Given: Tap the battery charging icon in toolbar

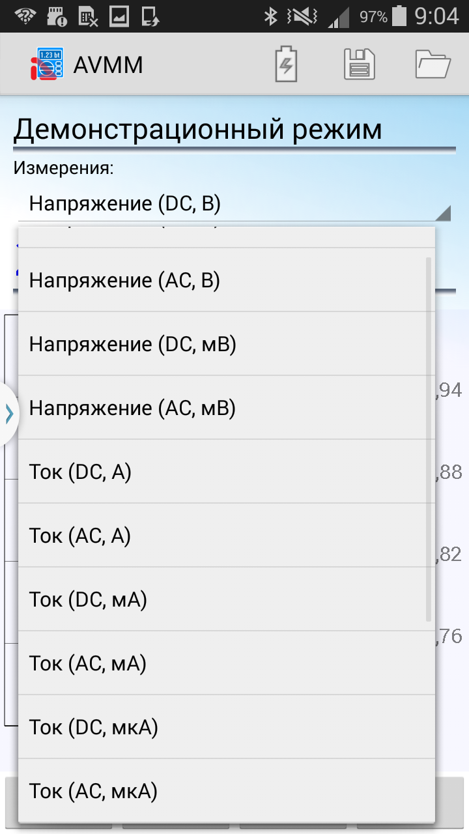Looking at the screenshot, I should coord(287,64).
